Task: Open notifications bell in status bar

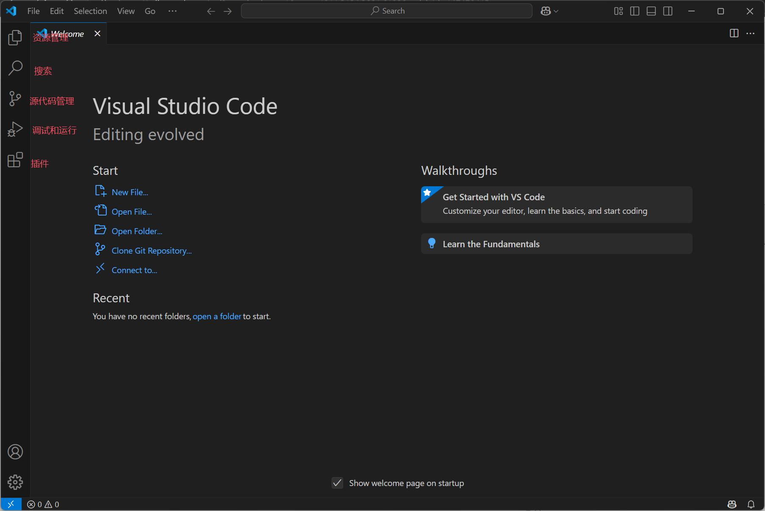Action: 751,504
